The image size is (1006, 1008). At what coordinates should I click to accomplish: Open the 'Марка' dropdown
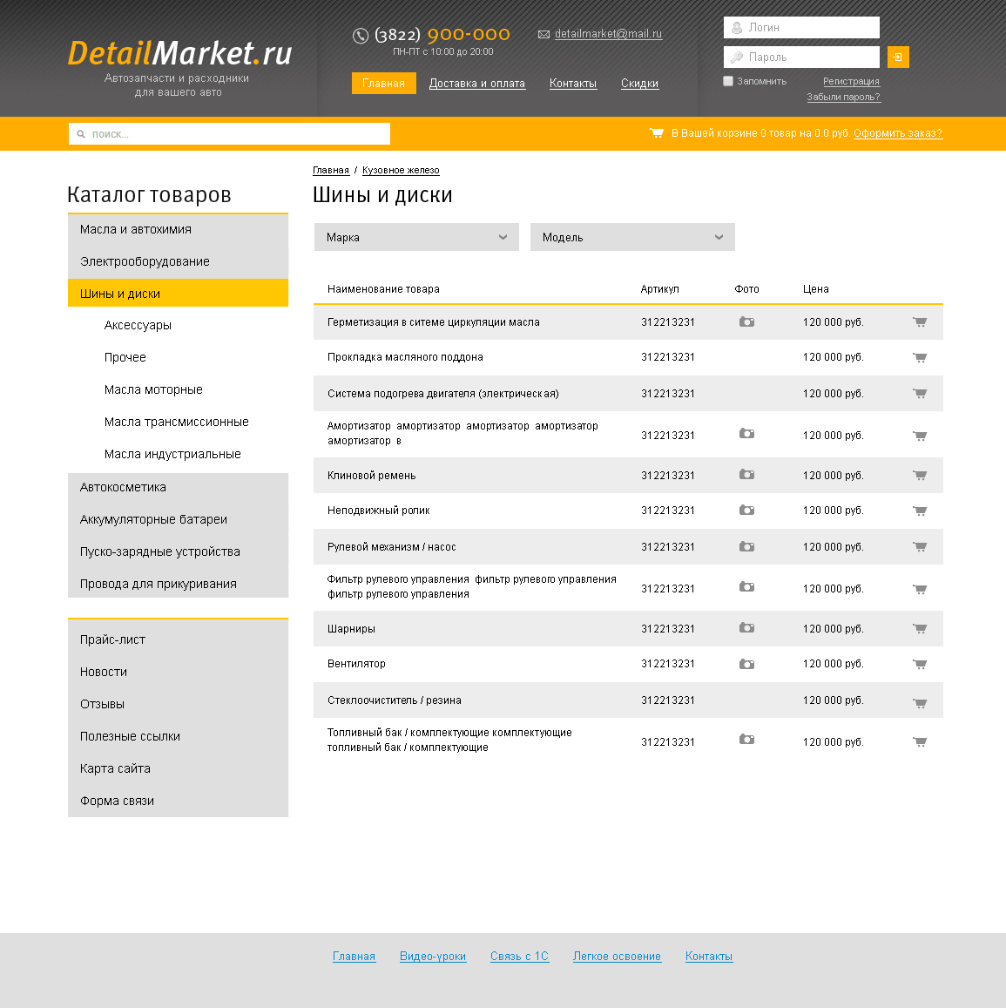(x=415, y=236)
